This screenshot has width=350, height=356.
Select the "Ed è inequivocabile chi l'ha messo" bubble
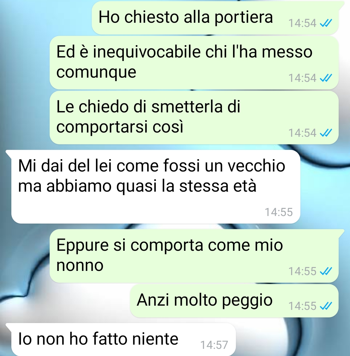click(194, 62)
